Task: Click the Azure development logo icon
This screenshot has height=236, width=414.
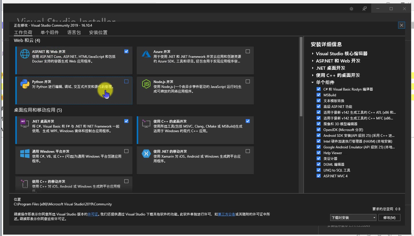Action: click(x=146, y=54)
